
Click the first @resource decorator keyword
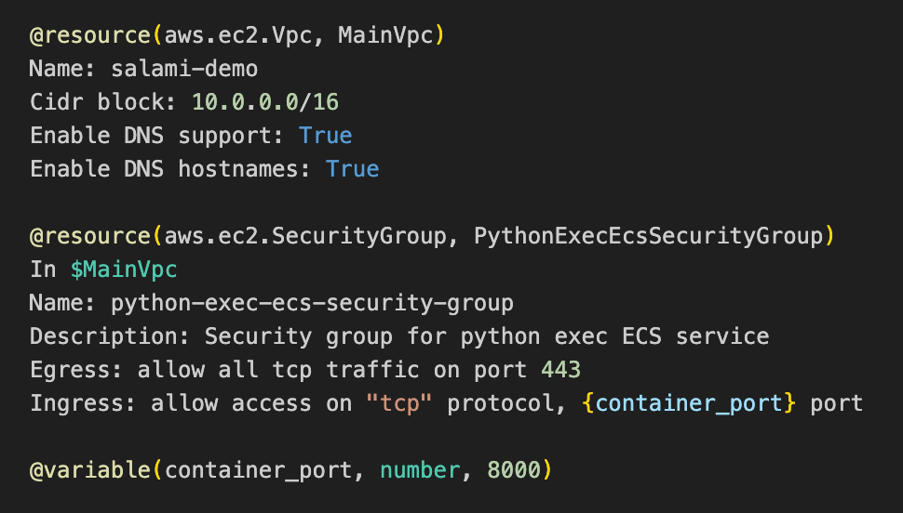click(90, 35)
